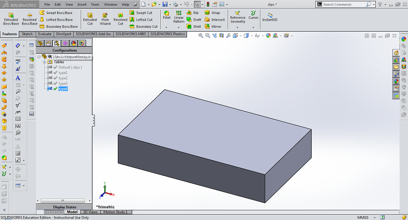Select the Revolved Cut tool
Image resolution: width=408 pixels, height=220 pixels.
pos(120,19)
